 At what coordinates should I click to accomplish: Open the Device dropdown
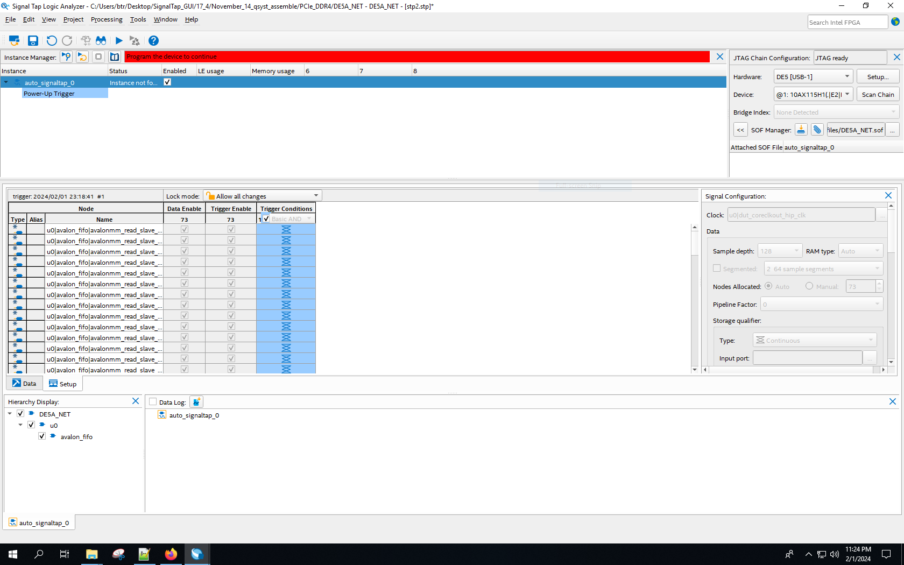[x=814, y=94]
